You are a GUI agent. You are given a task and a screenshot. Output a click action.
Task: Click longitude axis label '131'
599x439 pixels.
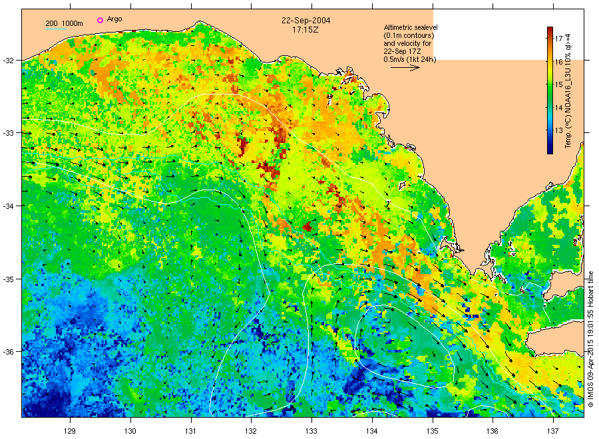(190, 432)
